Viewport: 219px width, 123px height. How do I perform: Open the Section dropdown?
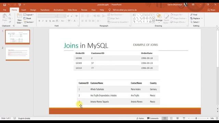click(29, 22)
